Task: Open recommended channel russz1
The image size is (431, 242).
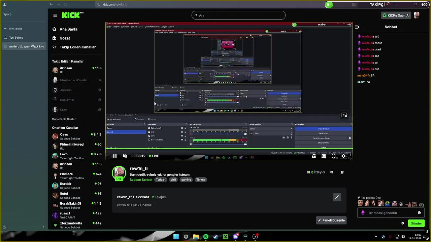Action: coord(77,215)
